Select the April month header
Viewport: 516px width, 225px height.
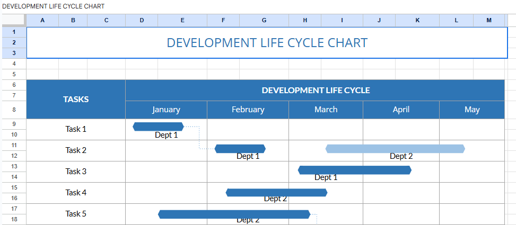coord(401,110)
